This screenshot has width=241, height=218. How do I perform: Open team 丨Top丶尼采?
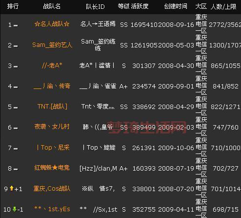(53, 148)
